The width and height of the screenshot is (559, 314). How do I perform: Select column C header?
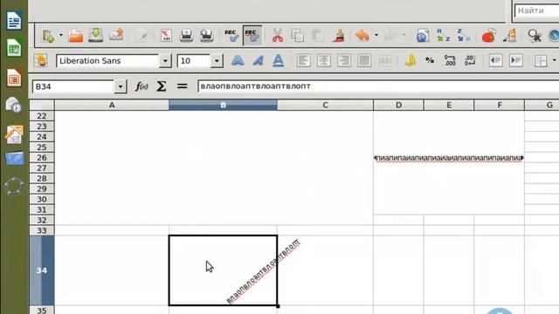click(325, 105)
